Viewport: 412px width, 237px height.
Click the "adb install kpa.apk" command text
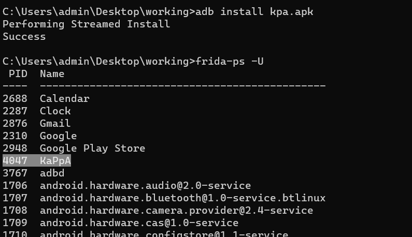coord(254,11)
